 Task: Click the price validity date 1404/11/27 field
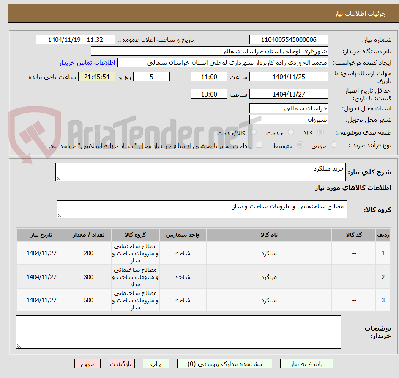[289, 94]
